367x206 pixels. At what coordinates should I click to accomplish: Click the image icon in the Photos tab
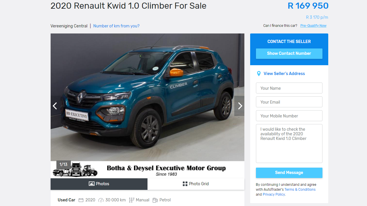[92, 184]
